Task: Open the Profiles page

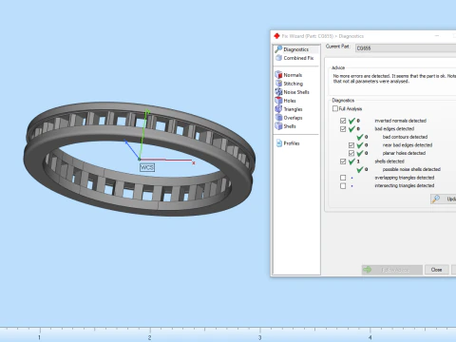Action: pyautogui.click(x=288, y=143)
